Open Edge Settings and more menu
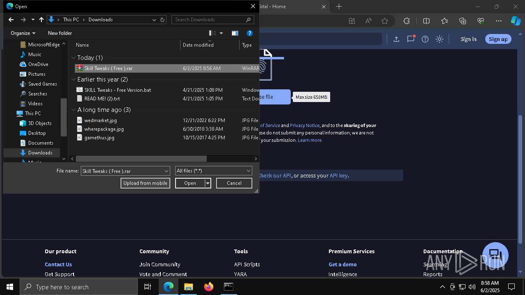Image resolution: width=525 pixels, height=295 pixels. (x=499, y=21)
